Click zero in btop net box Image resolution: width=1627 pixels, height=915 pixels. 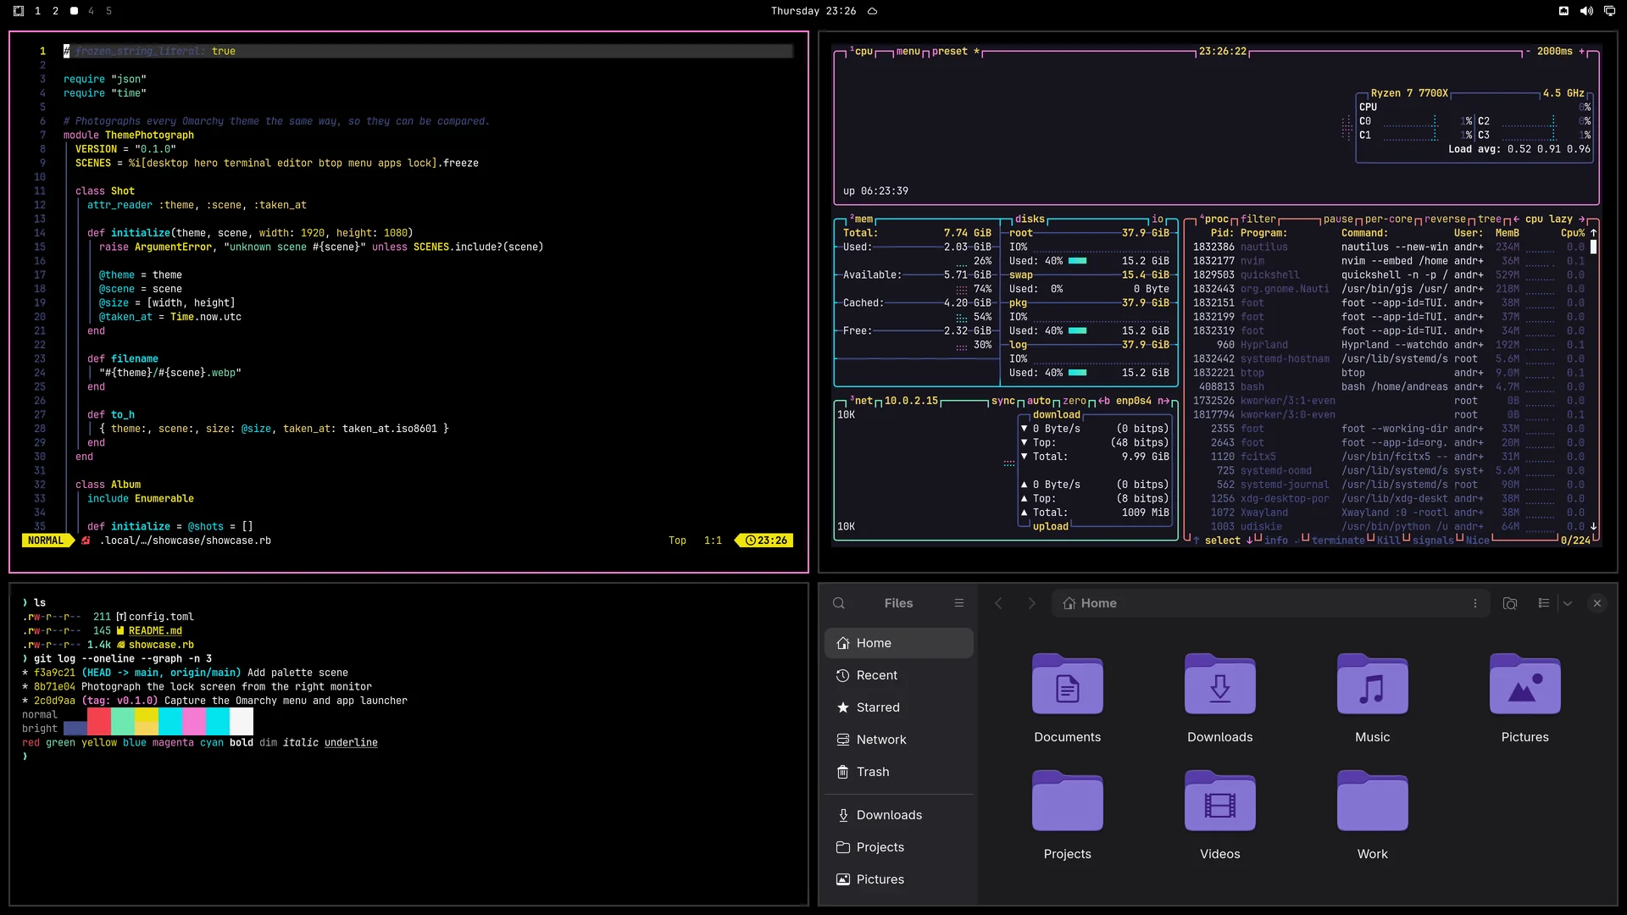(x=1074, y=402)
